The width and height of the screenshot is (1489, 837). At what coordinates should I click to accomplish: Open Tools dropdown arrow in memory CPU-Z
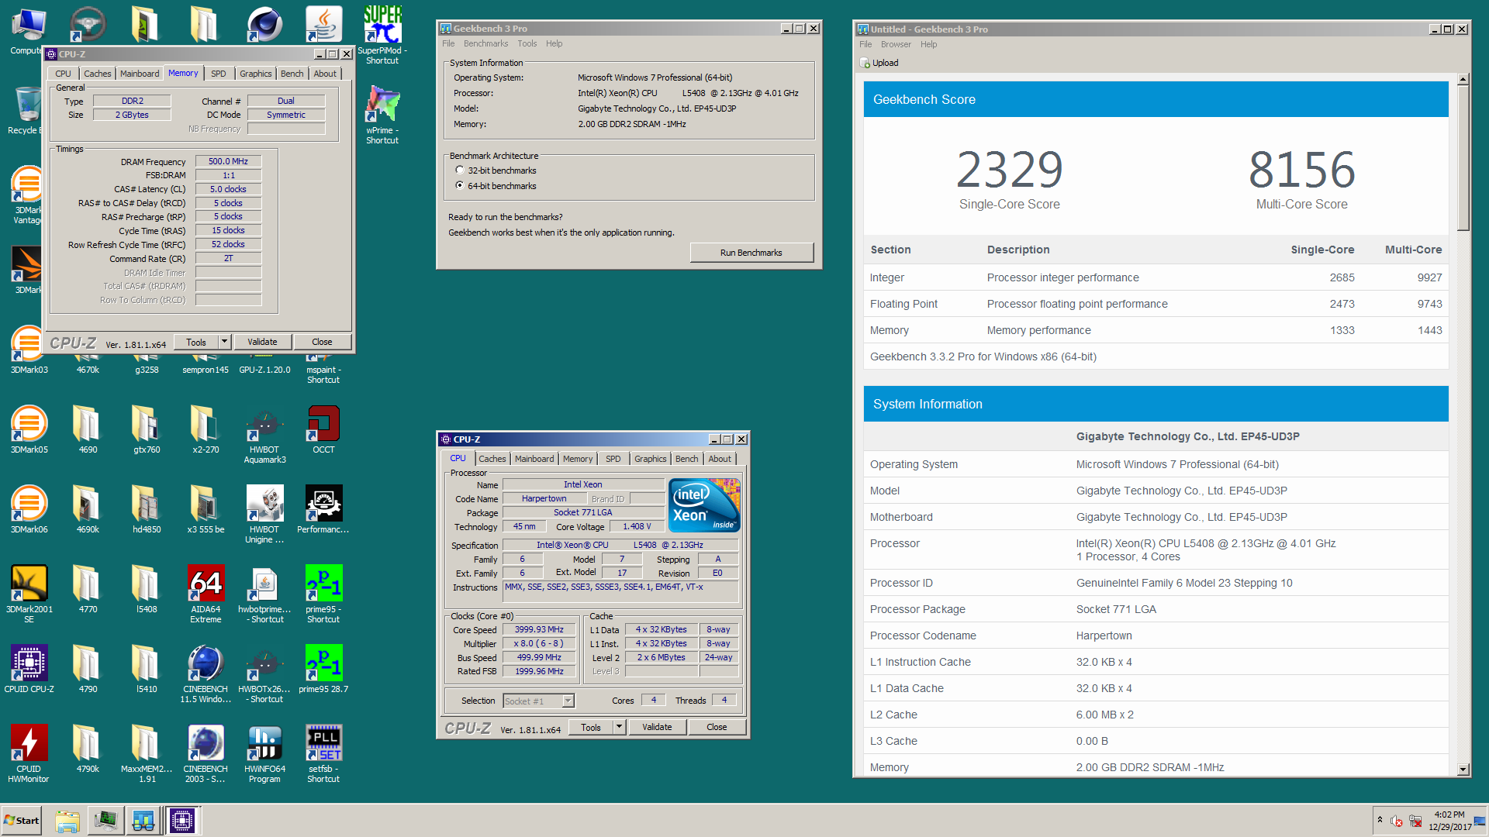224,342
